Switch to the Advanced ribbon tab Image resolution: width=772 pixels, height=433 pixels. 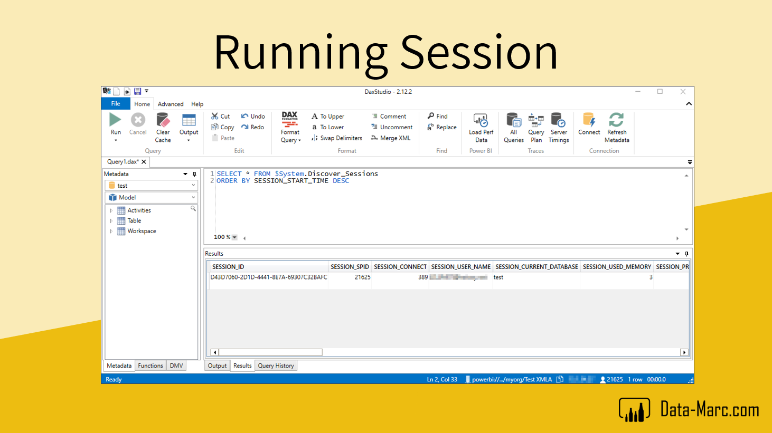[171, 104]
